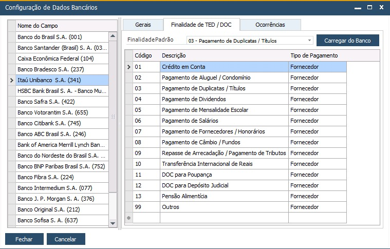Click code cell 01
Screen dimensions: 390x249
(146, 67)
